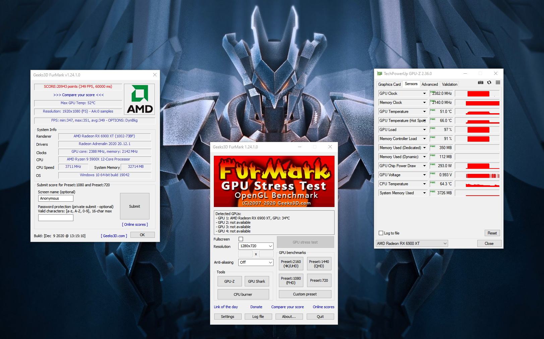The width and height of the screenshot is (544, 339).
Task: Open the Memory Used (Dynamic) dropdown
Action: tap(424, 157)
